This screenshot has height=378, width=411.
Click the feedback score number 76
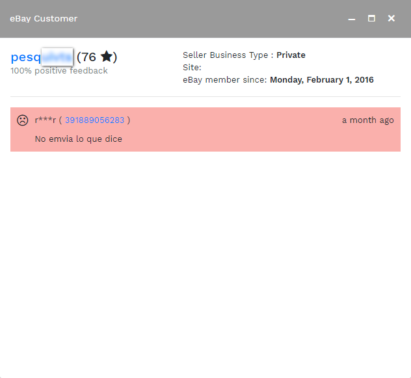(x=88, y=57)
